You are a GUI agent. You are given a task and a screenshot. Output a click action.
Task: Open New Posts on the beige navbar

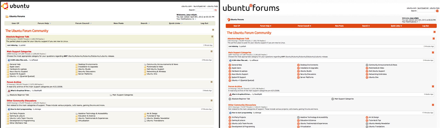pyautogui.click(x=119, y=23)
